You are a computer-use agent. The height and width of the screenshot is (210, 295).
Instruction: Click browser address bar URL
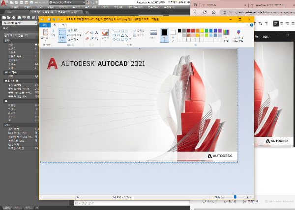pyautogui.click(x=262, y=12)
